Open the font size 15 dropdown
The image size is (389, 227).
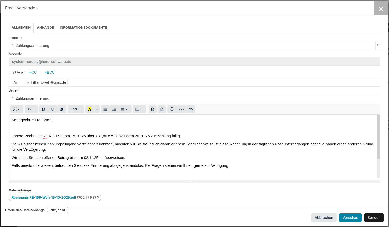[x=31, y=109]
